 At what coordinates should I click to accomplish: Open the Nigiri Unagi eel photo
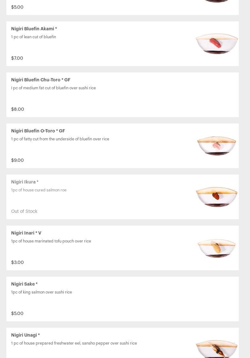(217, 348)
